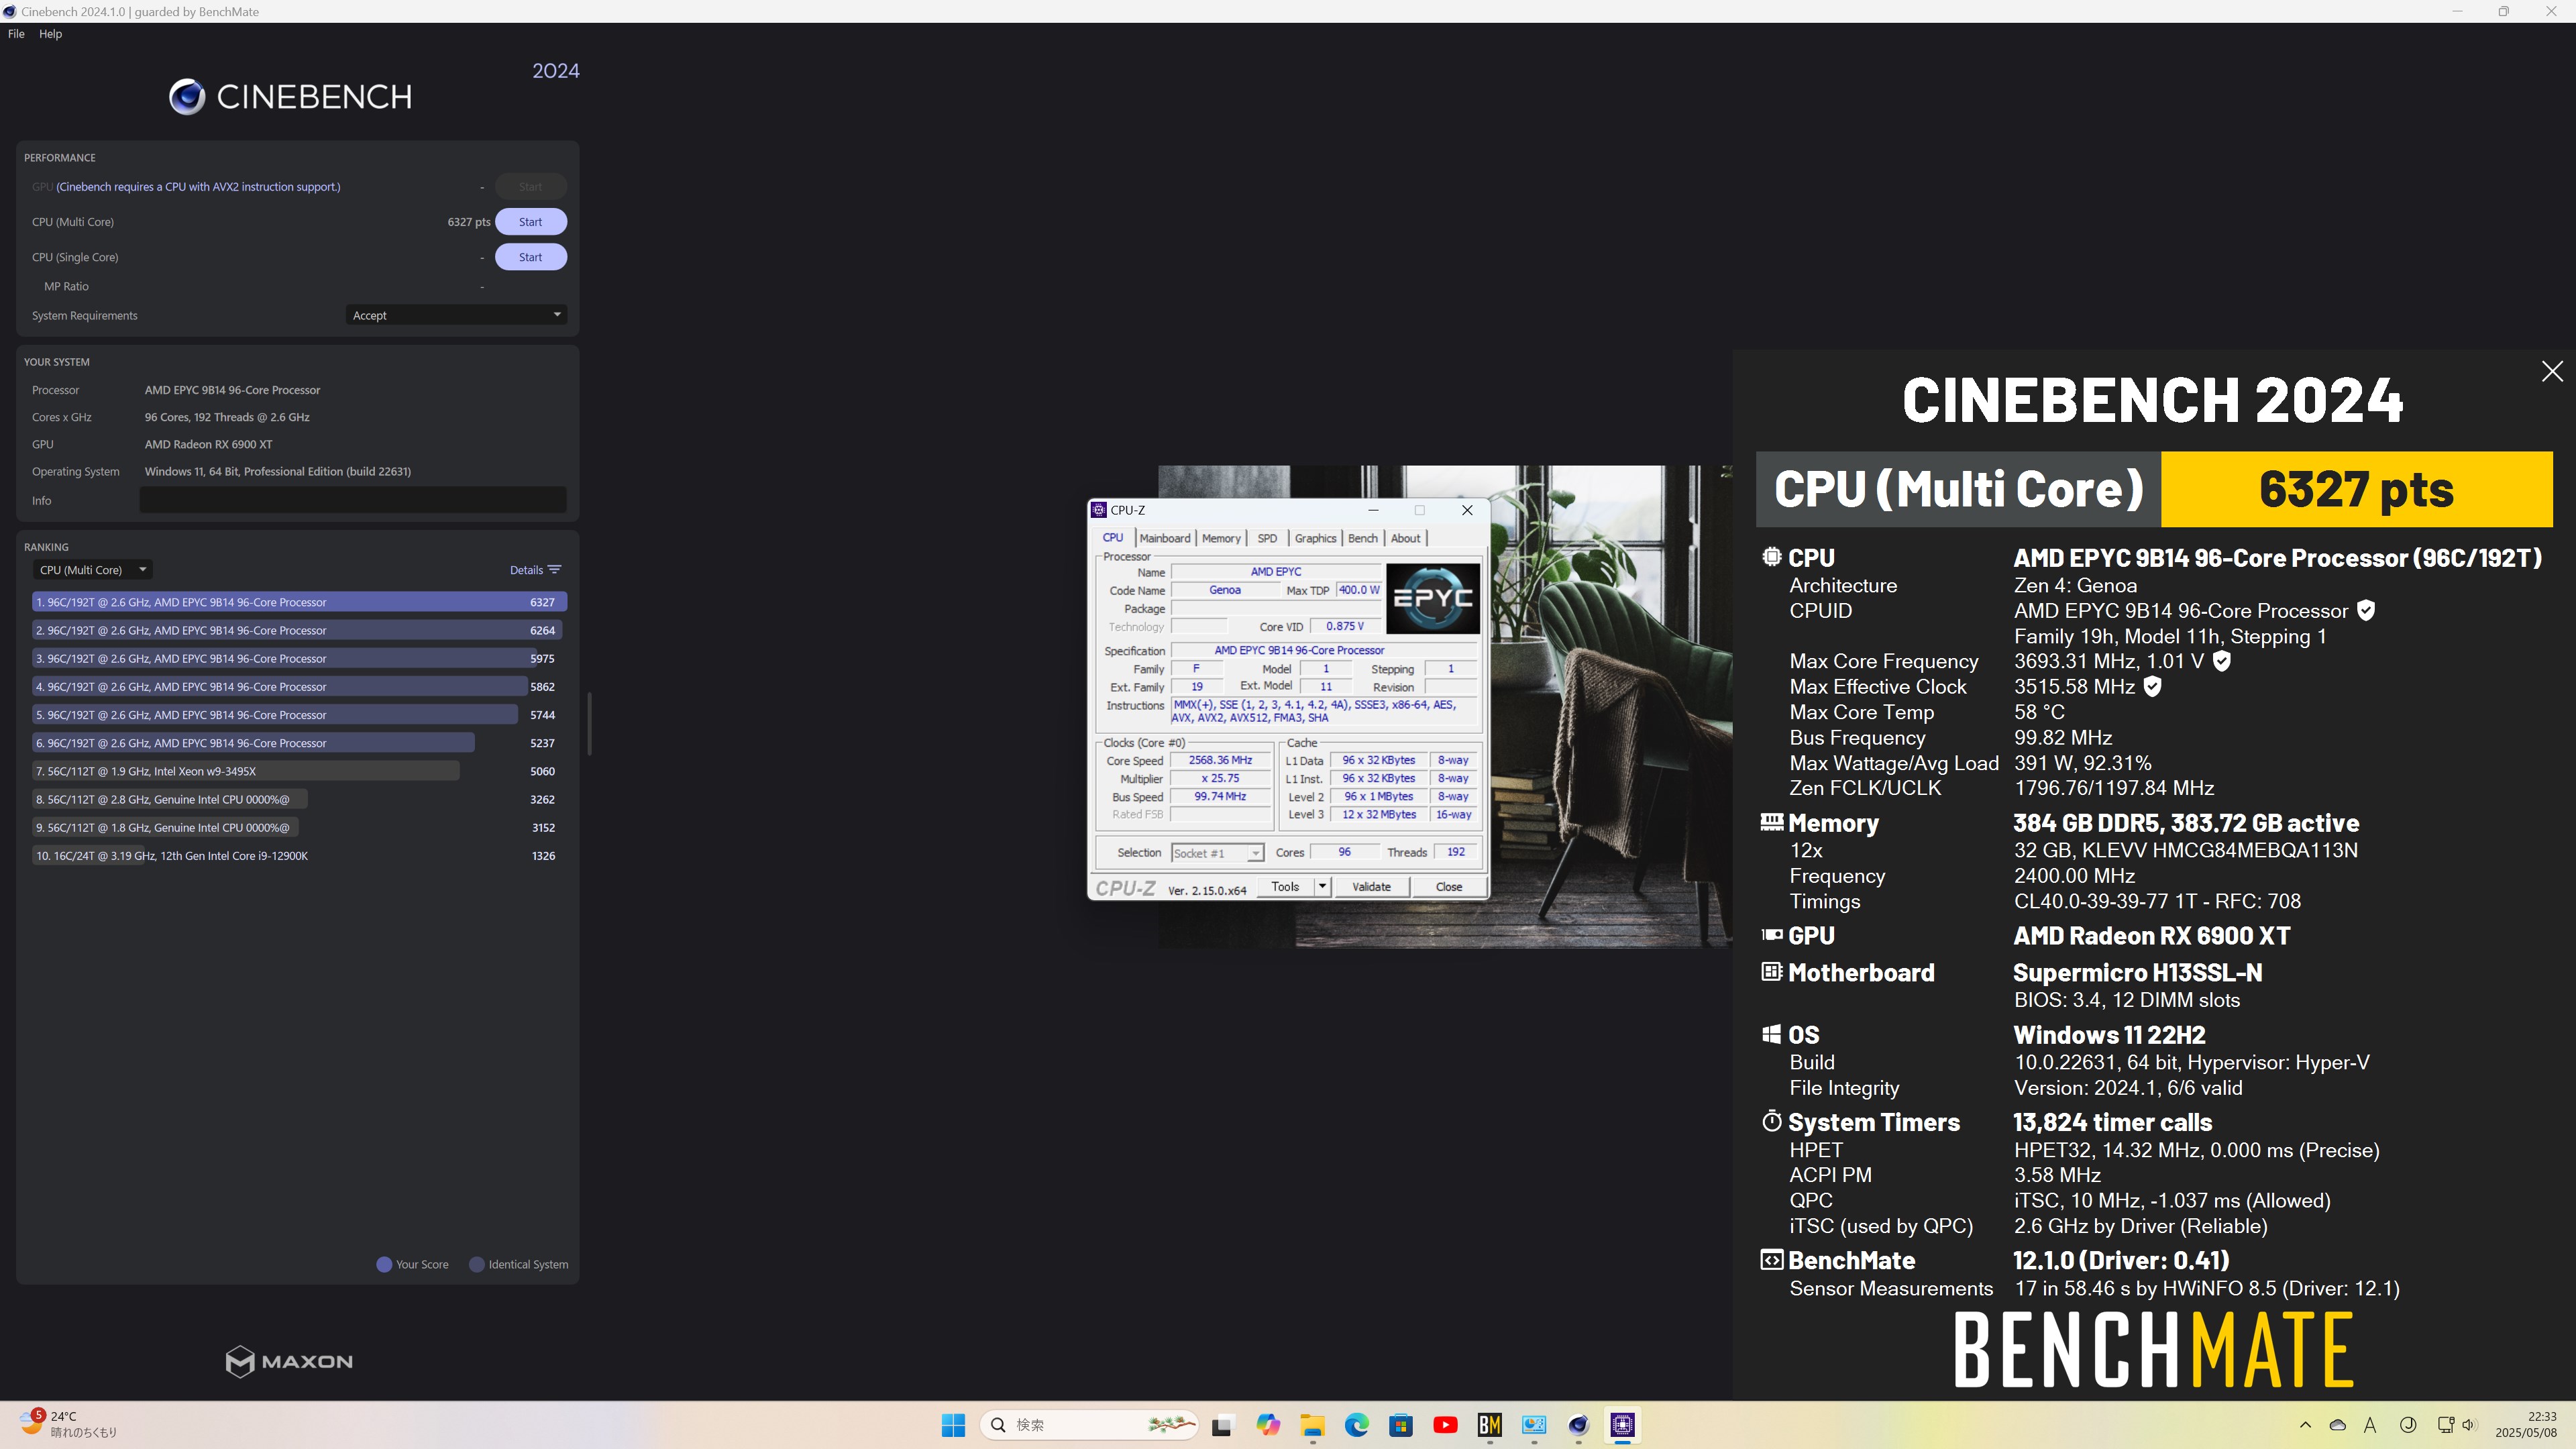Click the Identical System legend dot
This screenshot has width=2576, height=1449.
(477, 1264)
